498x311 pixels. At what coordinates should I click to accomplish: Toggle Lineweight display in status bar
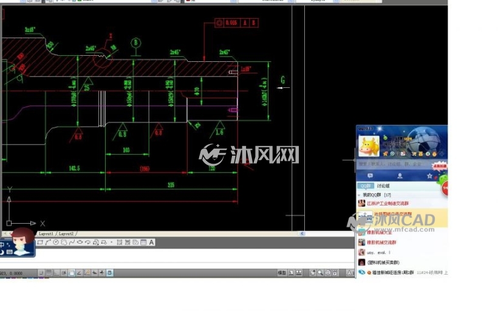[101, 273]
